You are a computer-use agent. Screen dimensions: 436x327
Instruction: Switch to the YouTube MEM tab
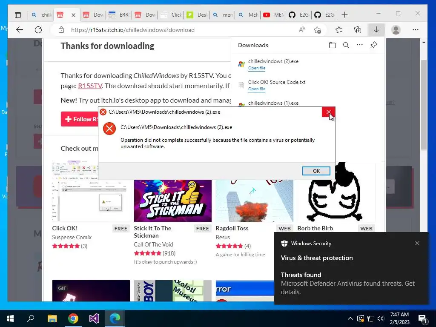pos(273,15)
